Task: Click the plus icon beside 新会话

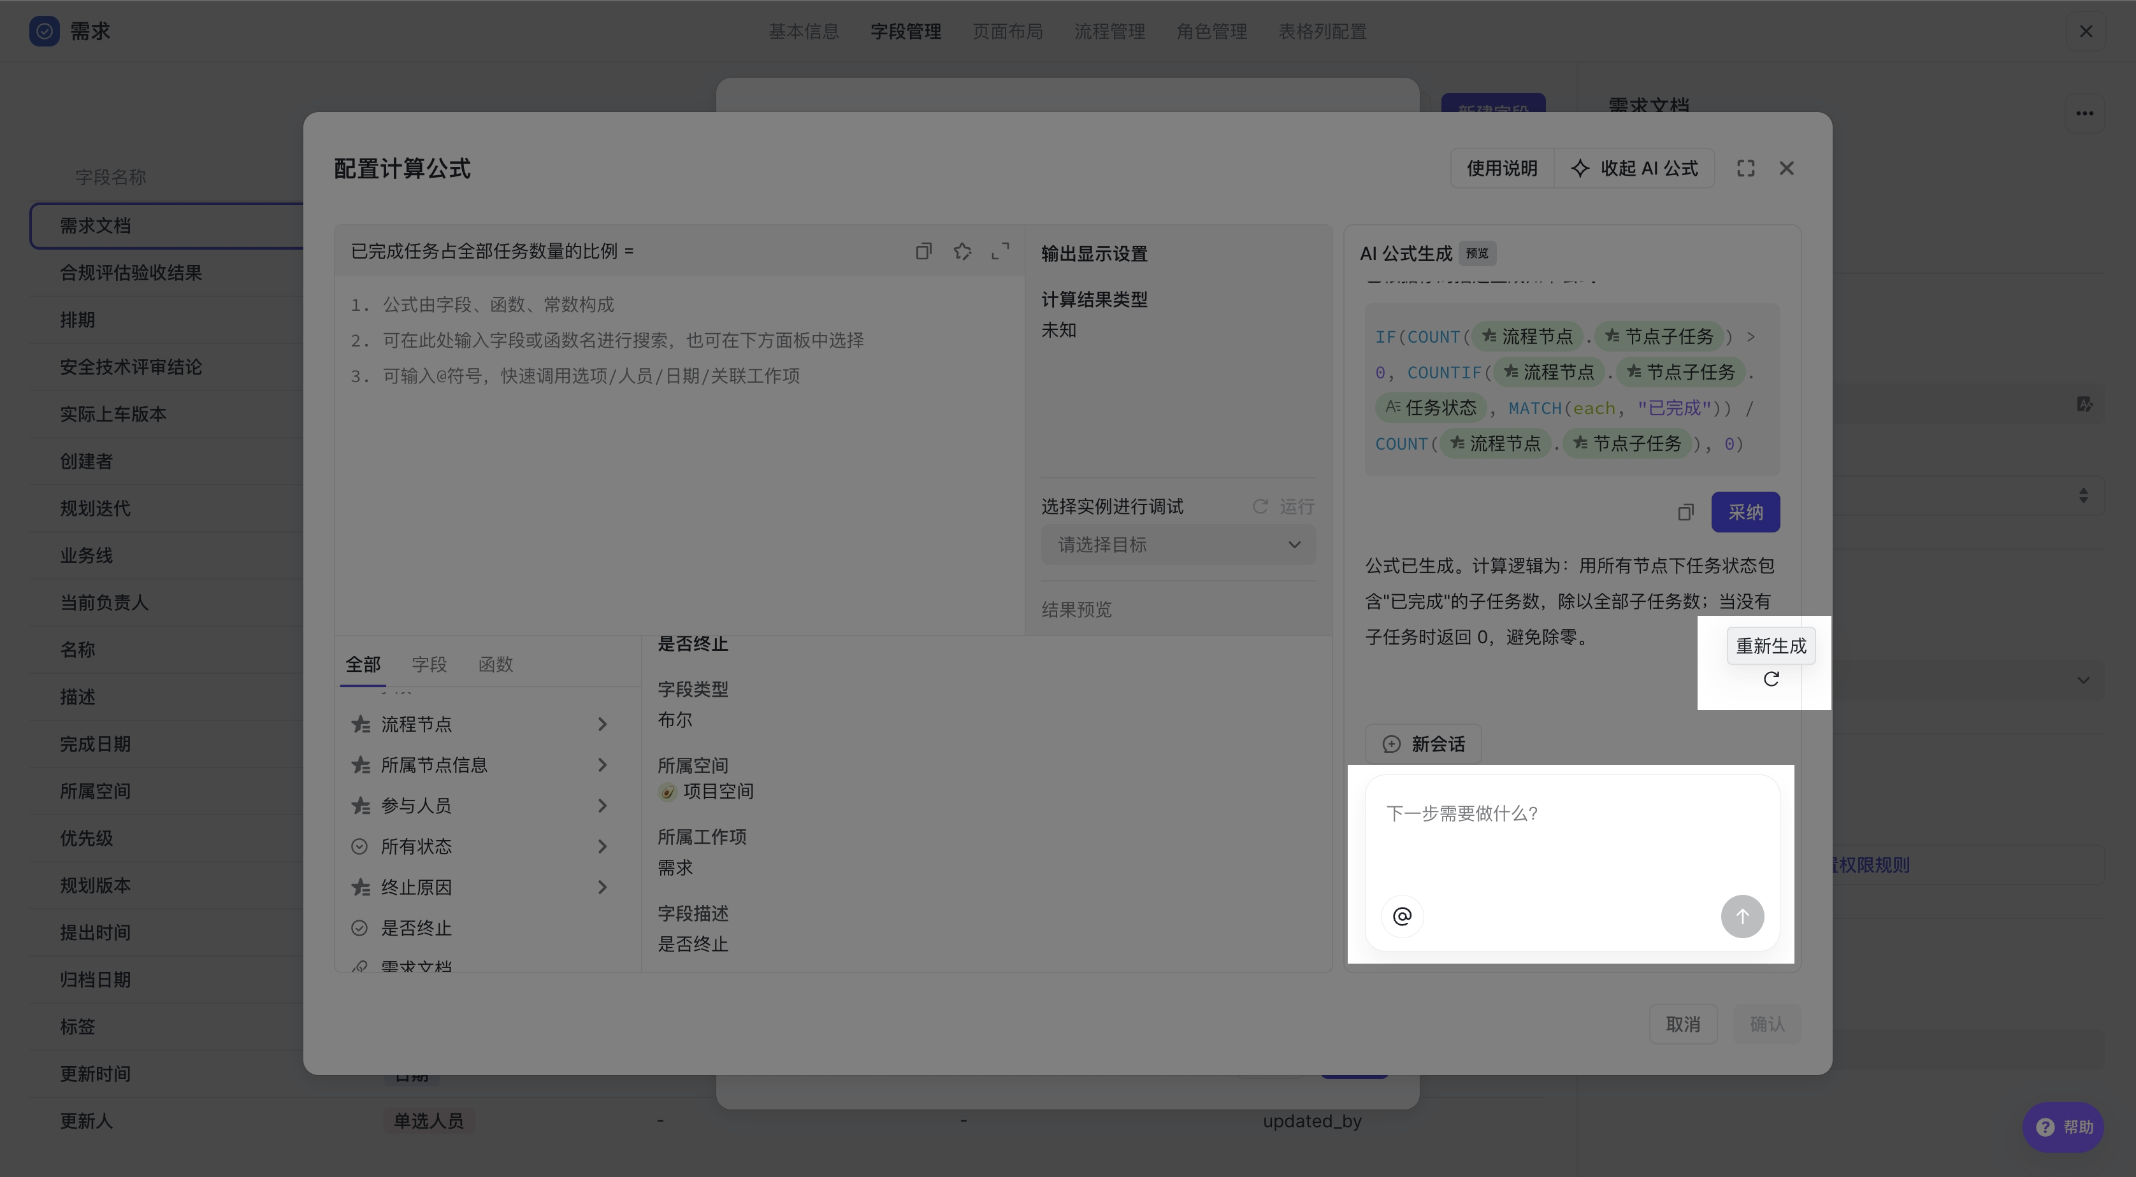Action: 1391,745
